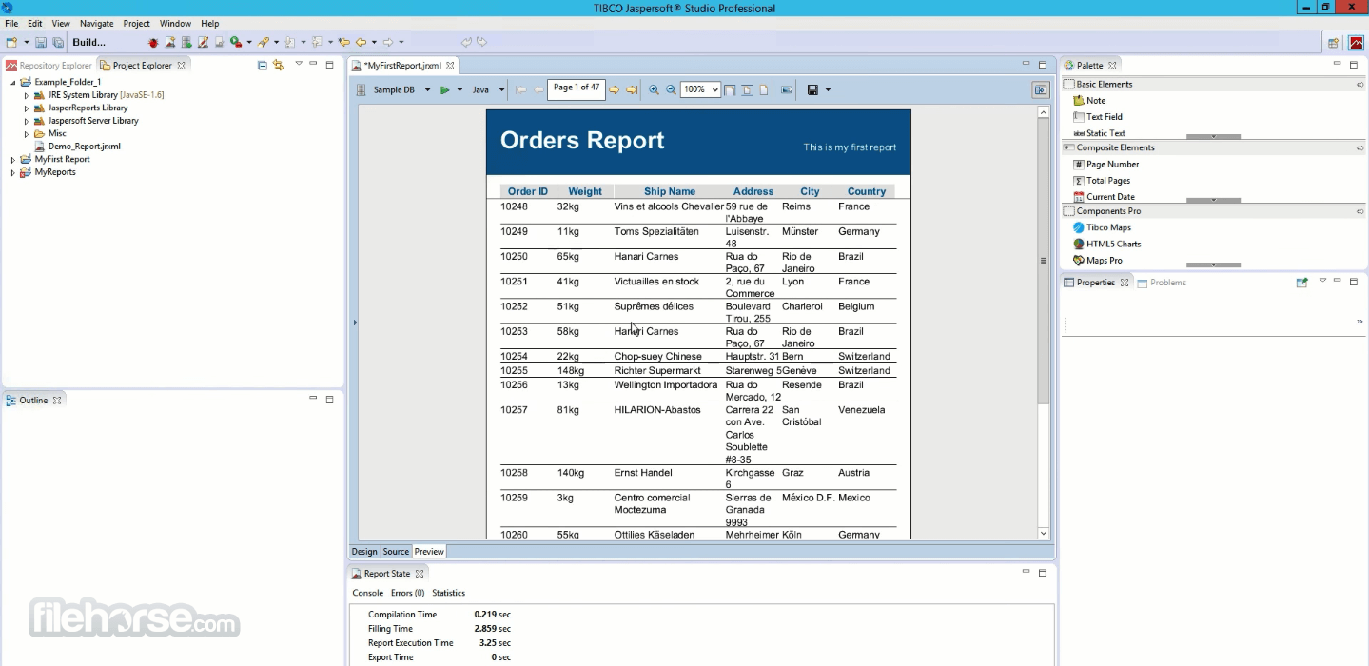Open the File menu
This screenshot has width=1369, height=666.
[11, 23]
